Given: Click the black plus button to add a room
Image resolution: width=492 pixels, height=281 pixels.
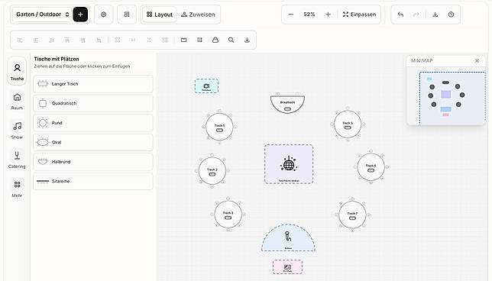Looking at the screenshot, I should [80, 15].
